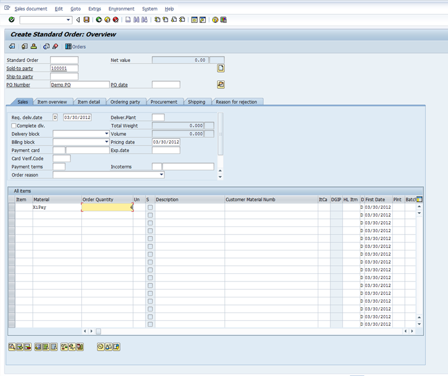Open the Extras menu
This screenshot has height=376, width=448.
point(94,9)
